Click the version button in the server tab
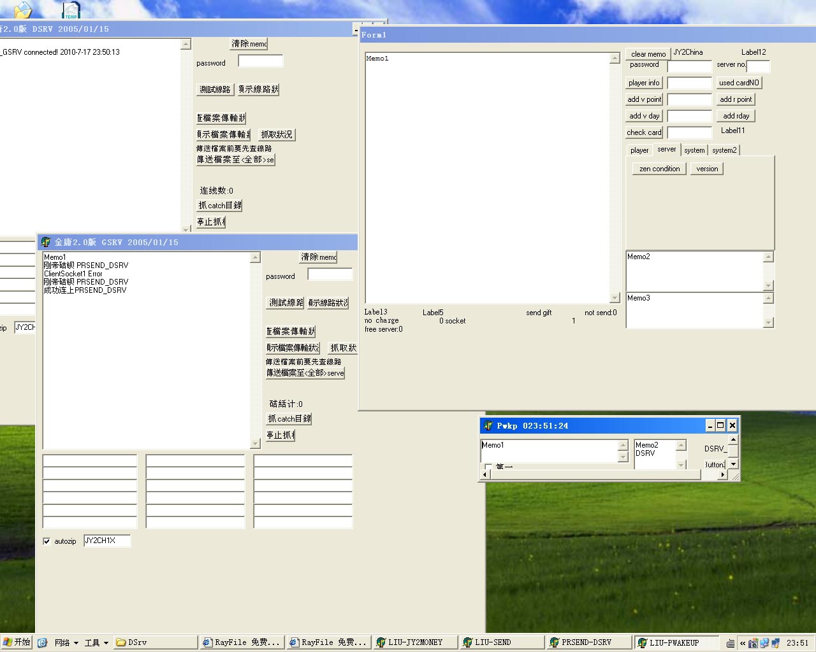816x652 pixels. click(x=706, y=169)
